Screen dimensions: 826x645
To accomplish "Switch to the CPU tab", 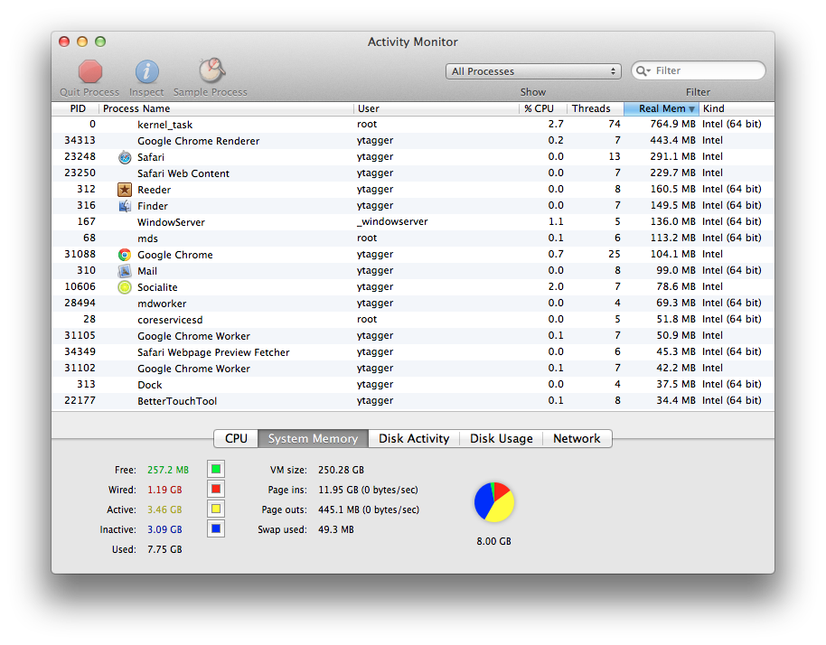I will pyautogui.click(x=236, y=439).
